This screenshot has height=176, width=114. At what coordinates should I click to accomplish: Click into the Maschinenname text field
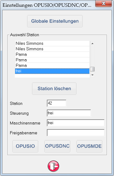75,123
